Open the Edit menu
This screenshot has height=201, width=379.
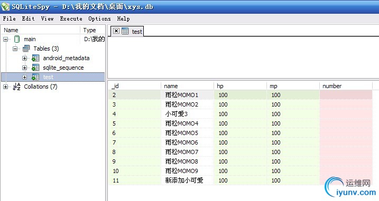(x=28, y=18)
